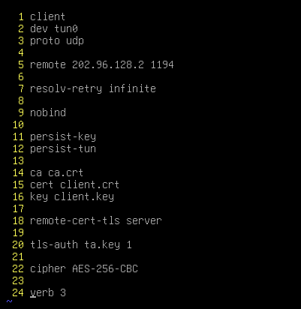Place cursor on tun0 in line 2
The width and height of the screenshot is (301, 309).
click(66, 28)
